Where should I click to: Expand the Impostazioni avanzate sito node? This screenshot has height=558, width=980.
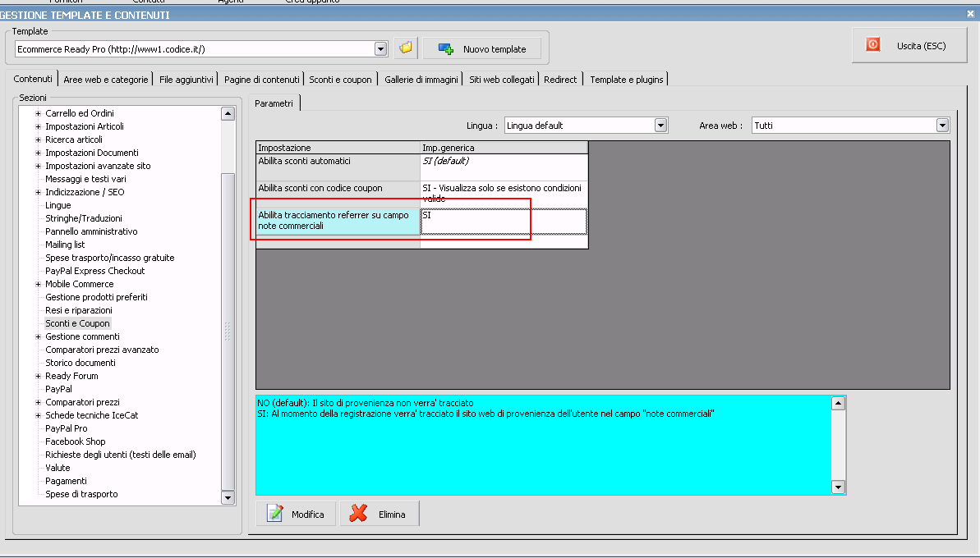(x=38, y=166)
